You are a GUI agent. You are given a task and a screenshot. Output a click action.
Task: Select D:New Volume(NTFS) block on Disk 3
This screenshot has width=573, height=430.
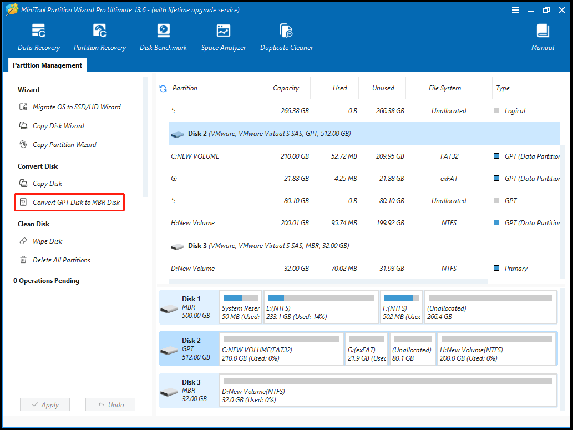pos(388,391)
